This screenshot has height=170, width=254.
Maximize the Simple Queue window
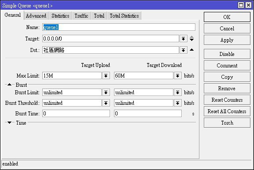tap(241, 5)
